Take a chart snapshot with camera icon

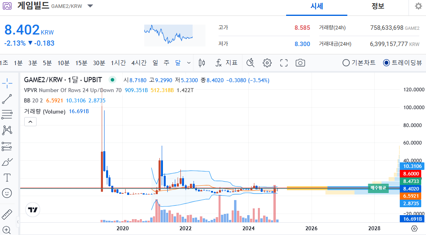300,63
